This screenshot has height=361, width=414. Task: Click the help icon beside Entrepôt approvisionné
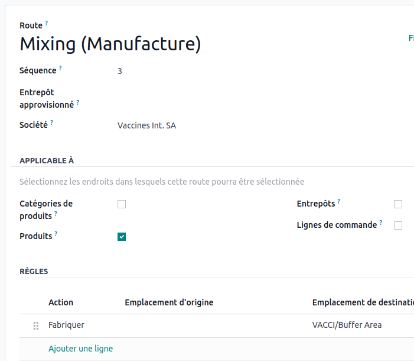78,102
